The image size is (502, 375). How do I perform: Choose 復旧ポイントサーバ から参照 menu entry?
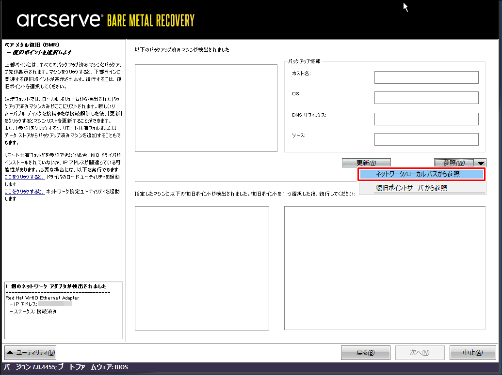point(421,188)
